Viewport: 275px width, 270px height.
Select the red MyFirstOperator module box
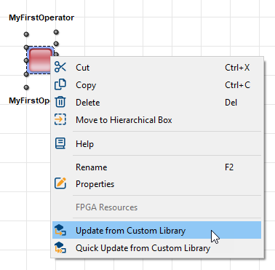point(39,60)
